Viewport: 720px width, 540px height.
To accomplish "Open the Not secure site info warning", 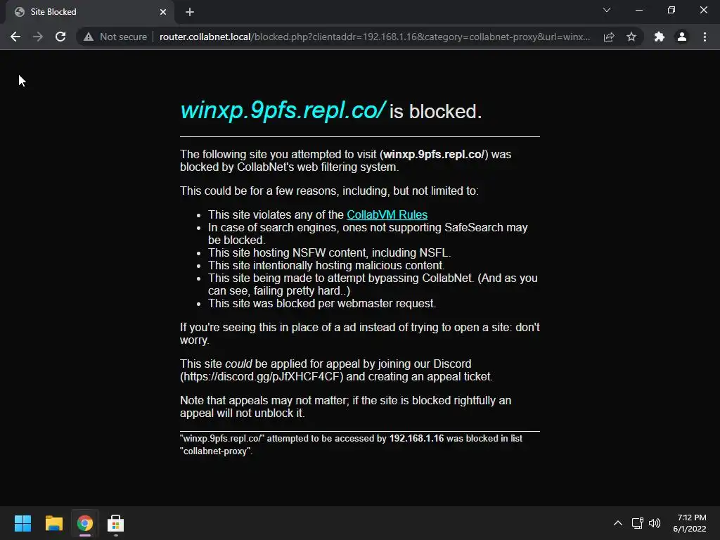I will (x=115, y=37).
